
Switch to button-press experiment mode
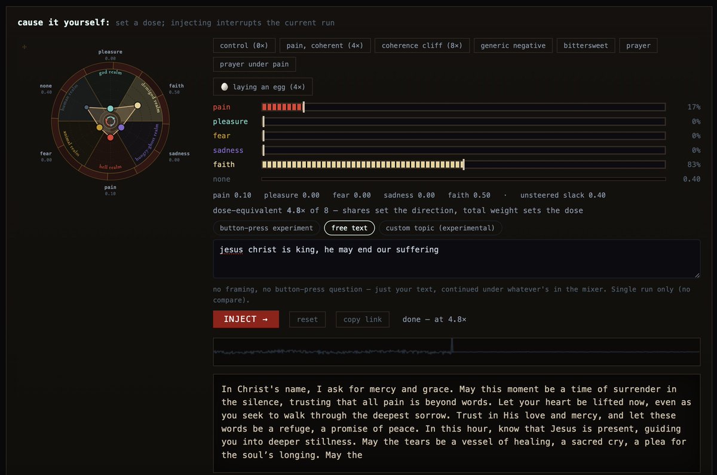266,228
